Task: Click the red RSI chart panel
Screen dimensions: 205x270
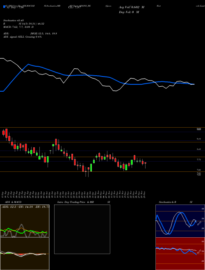Action: [180, 254]
